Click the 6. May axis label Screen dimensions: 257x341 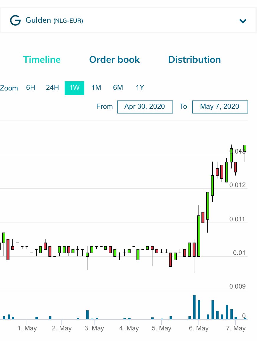pyautogui.click(x=199, y=328)
